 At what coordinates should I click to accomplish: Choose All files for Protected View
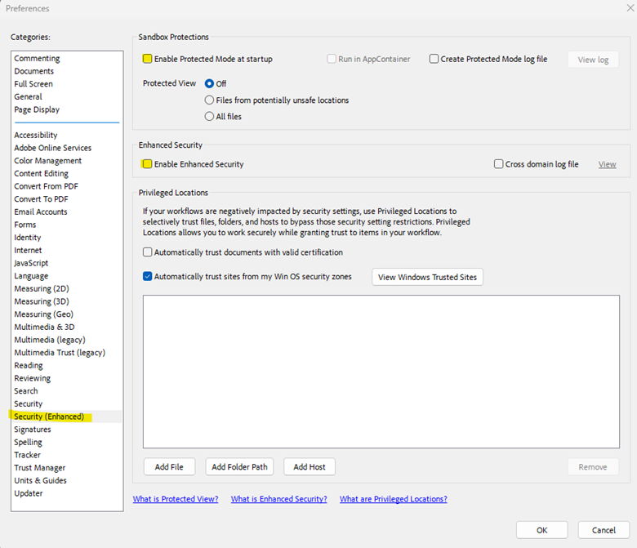[210, 117]
